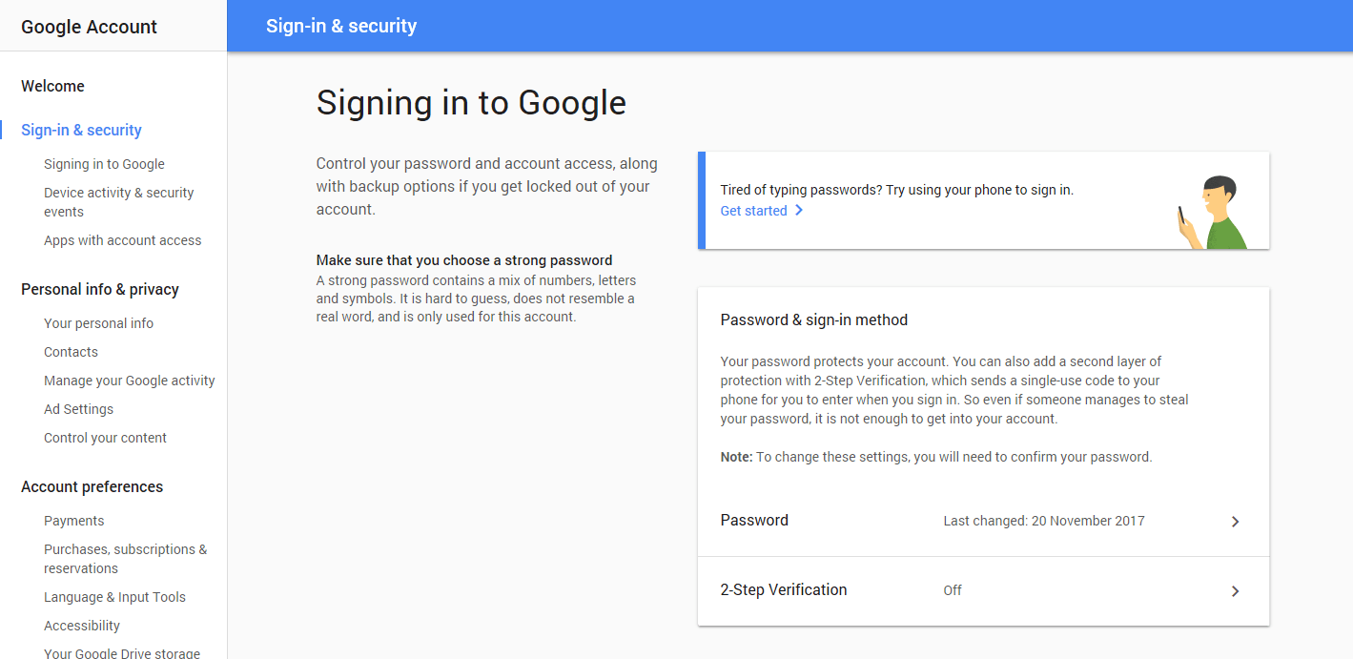Screen dimensions: 1353x659
Task: Open the Get started link
Action: (753, 211)
